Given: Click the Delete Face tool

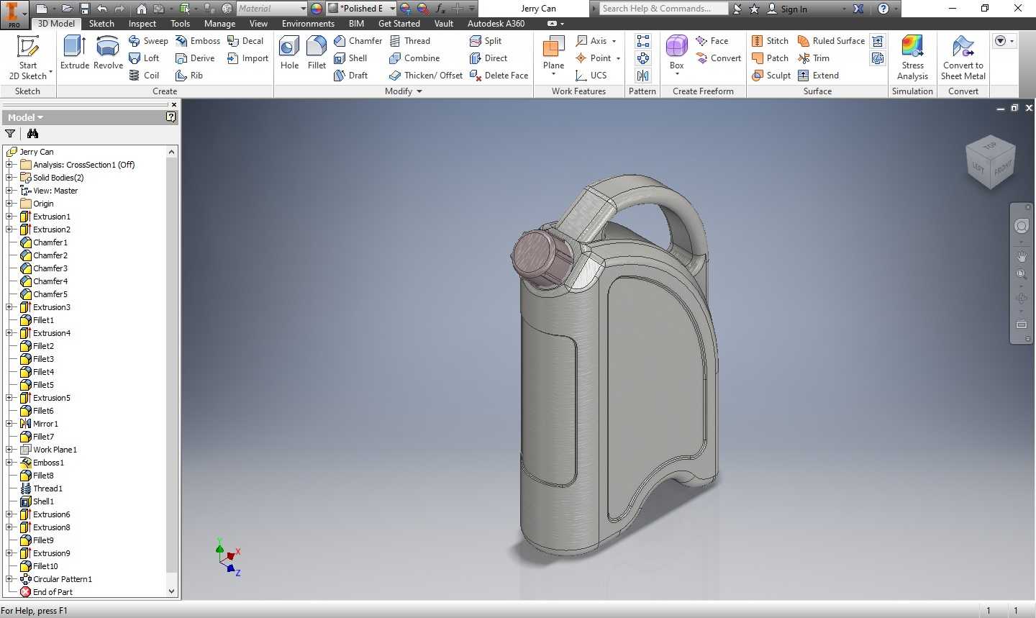Looking at the screenshot, I should pos(499,76).
